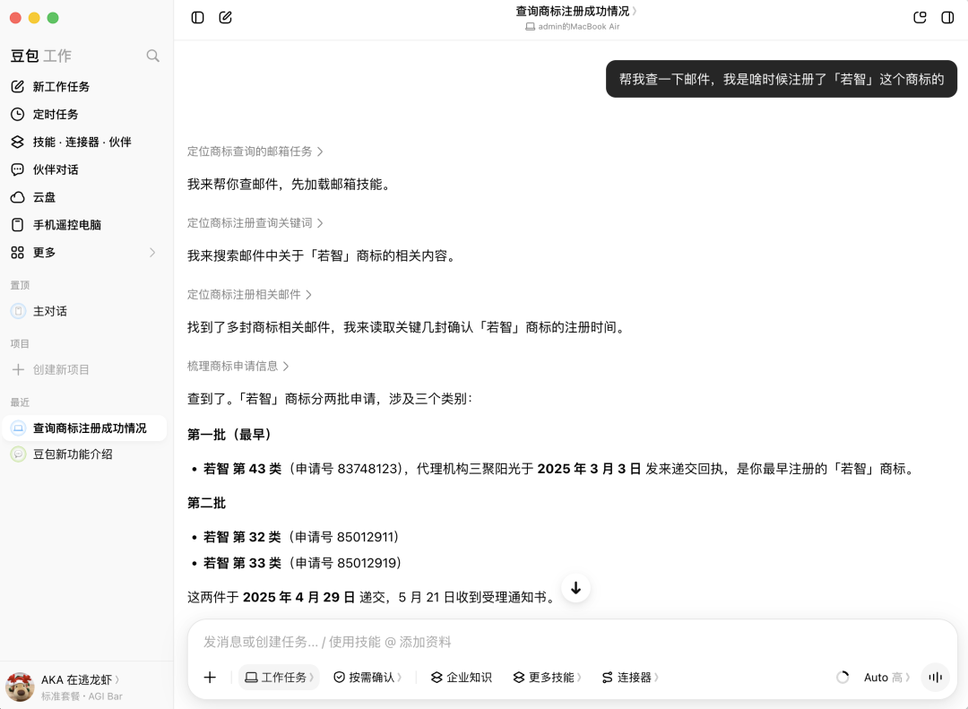This screenshot has height=709, width=968.
Task: Toggle the left sidebar panel icon
Action: pyautogui.click(x=197, y=17)
